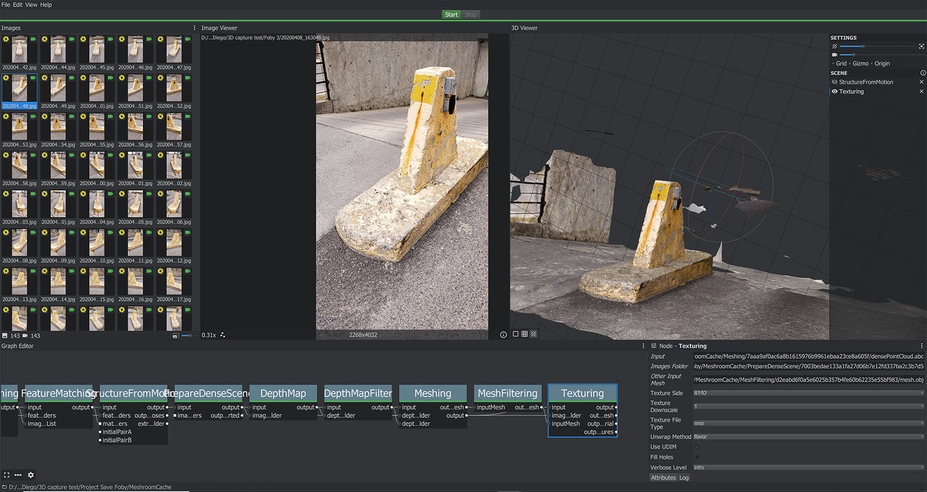Screen dimensions: 927x492
Task: Open the Scene info icon in 3D Viewer
Action: coord(923,73)
